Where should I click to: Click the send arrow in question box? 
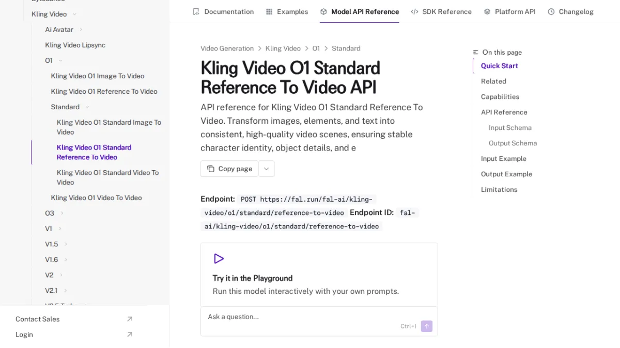tap(426, 326)
